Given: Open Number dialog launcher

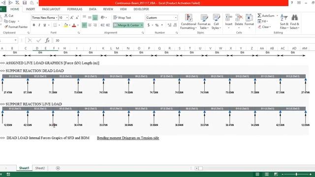Looking at the screenshot, I should click(x=177, y=32).
